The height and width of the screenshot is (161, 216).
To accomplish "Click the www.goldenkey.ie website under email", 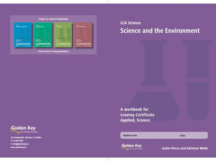I will [19, 147].
